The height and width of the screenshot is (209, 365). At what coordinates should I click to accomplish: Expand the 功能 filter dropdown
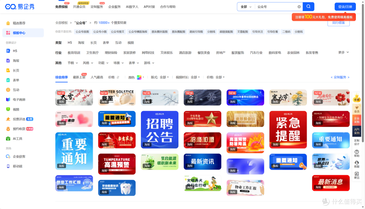point(103,63)
